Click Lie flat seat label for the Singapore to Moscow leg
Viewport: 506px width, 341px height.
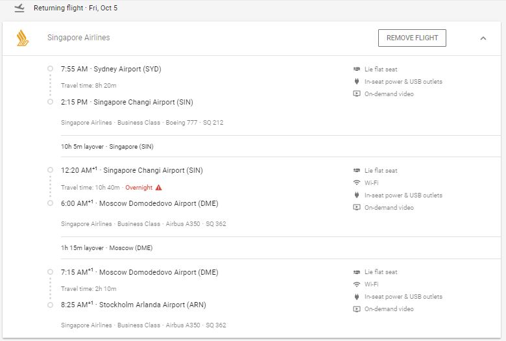tap(381, 170)
